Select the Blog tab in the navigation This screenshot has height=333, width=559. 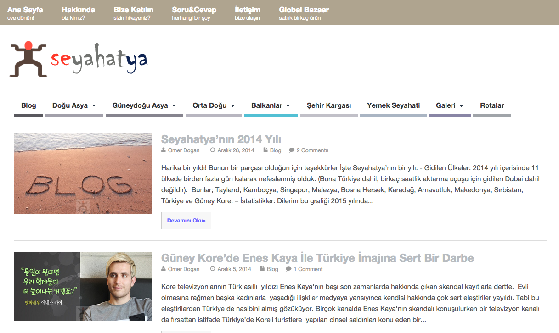28,105
